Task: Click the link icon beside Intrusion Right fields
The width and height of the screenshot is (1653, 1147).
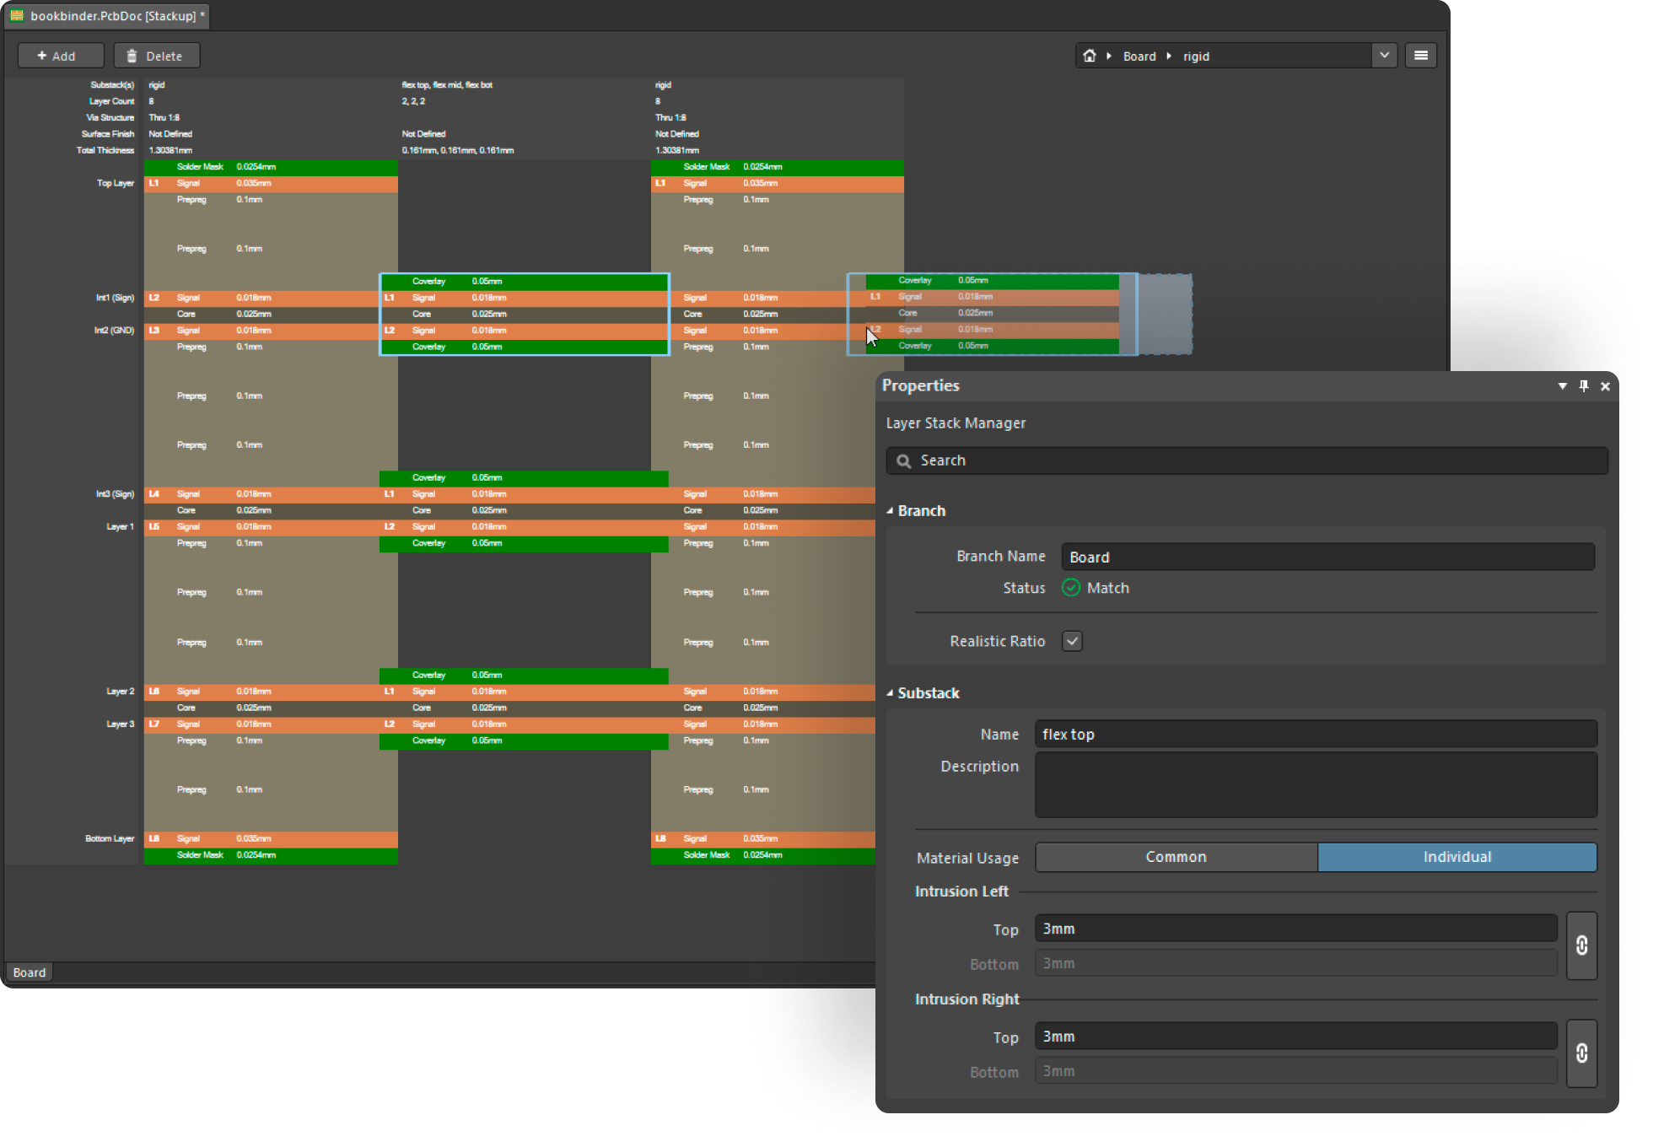Action: tap(1582, 1053)
